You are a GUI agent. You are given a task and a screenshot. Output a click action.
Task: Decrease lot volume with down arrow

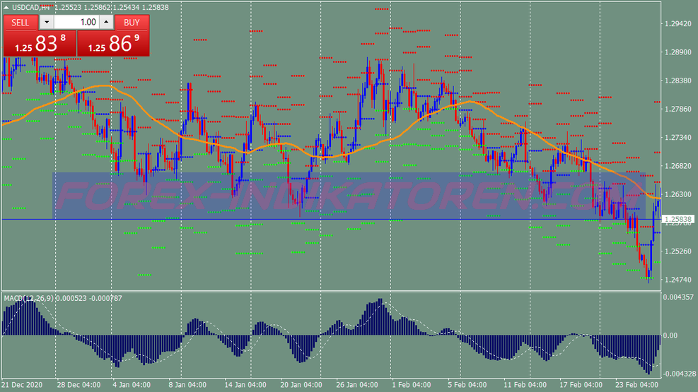click(x=47, y=22)
